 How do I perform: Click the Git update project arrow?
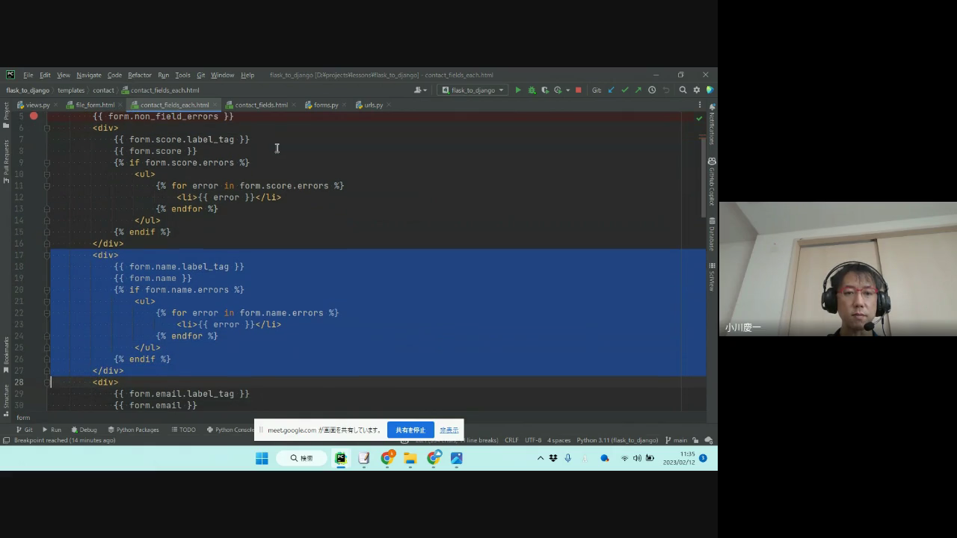(x=611, y=90)
